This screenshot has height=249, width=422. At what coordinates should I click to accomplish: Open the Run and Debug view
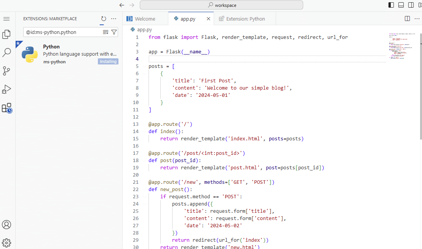click(x=6, y=89)
